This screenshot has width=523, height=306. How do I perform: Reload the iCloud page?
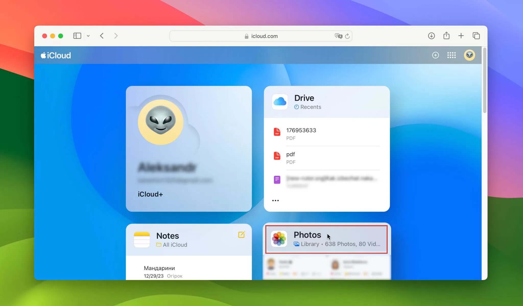click(347, 36)
